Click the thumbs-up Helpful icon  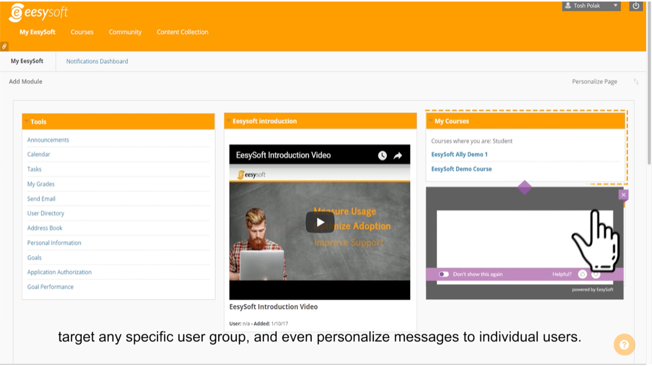click(x=583, y=274)
